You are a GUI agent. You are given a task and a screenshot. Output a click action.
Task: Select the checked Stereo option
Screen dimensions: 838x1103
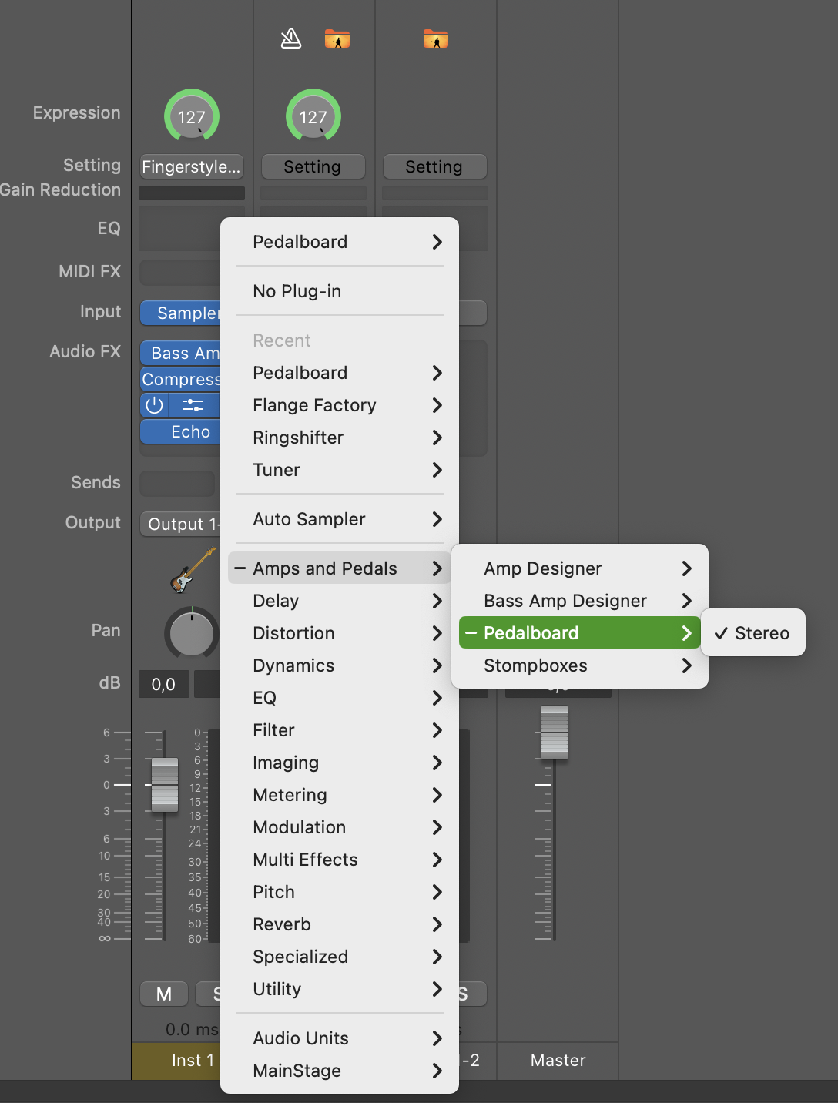(x=753, y=633)
